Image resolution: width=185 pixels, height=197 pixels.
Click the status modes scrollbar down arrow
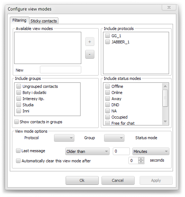pos(165,121)
